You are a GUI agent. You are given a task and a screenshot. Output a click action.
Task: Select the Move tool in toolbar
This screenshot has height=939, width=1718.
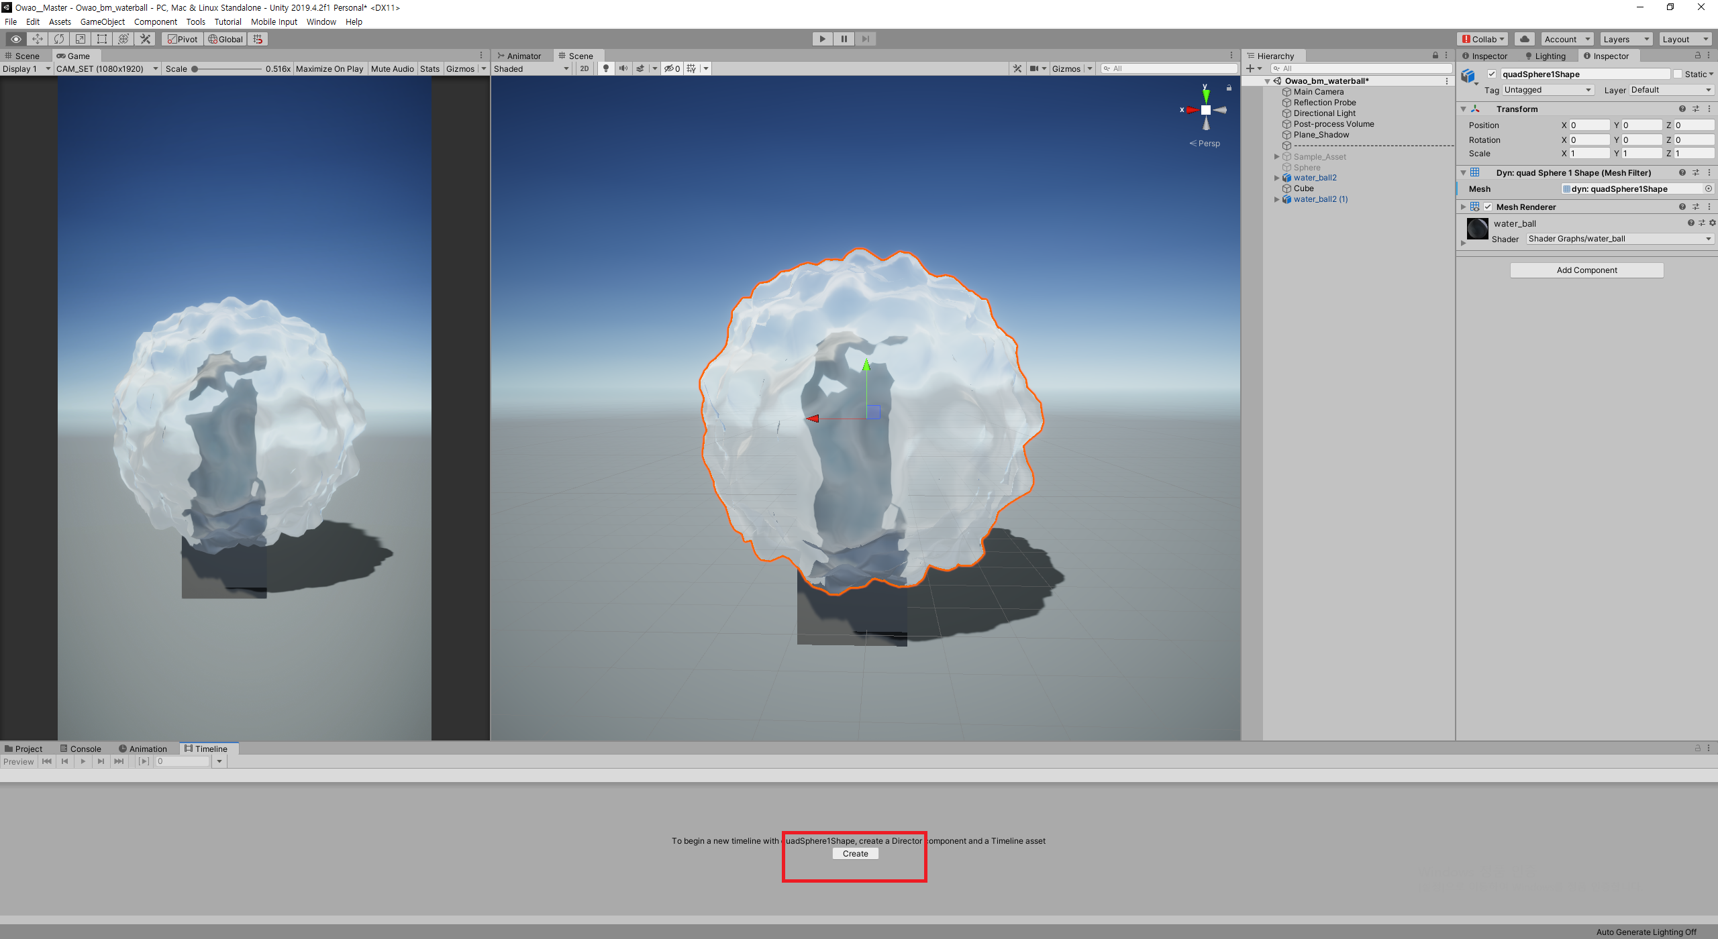pyautogui.click(x=38, y=39)
